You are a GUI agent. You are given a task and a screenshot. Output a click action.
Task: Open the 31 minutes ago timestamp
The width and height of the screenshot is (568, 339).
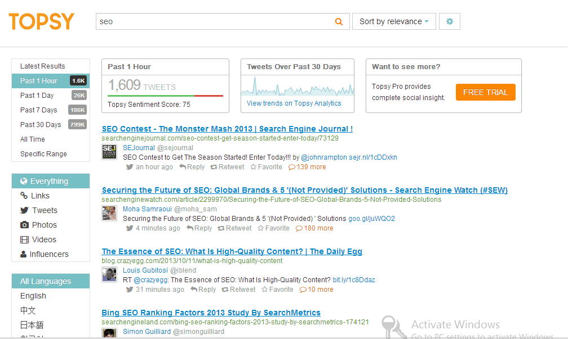tap(160, 290)
